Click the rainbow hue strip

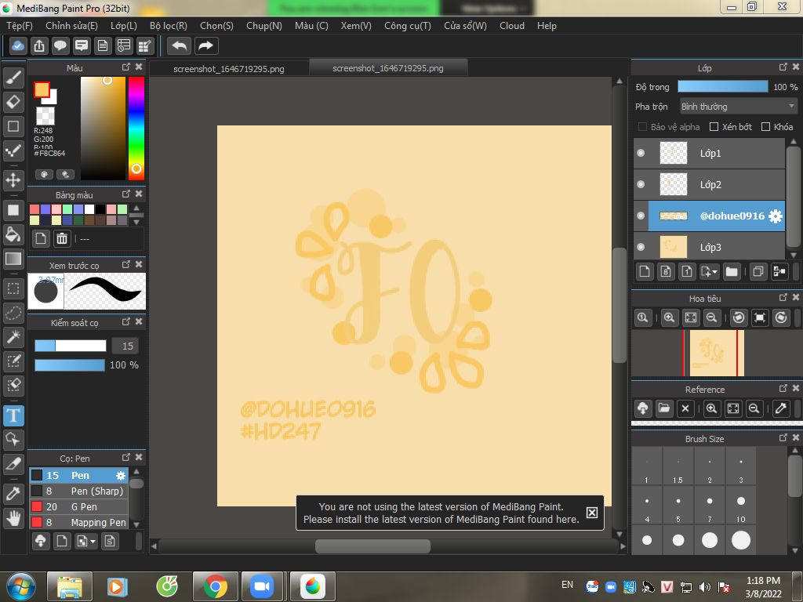(x=136, y=128)
